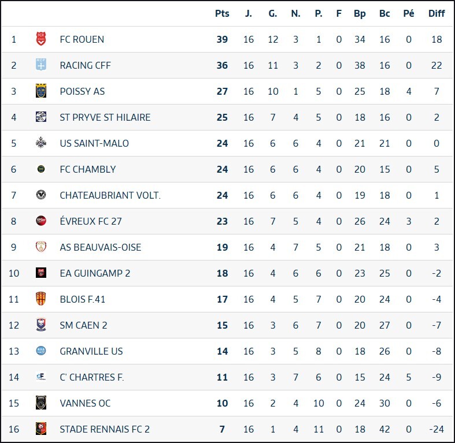Viewport: 455px width, 443px height.
Task: Click the Racing CFF club logo
Action: [41, 65]
